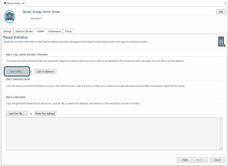Select the License tab
This screenshot has width=228, height=166.
click(x=40, y=31)
